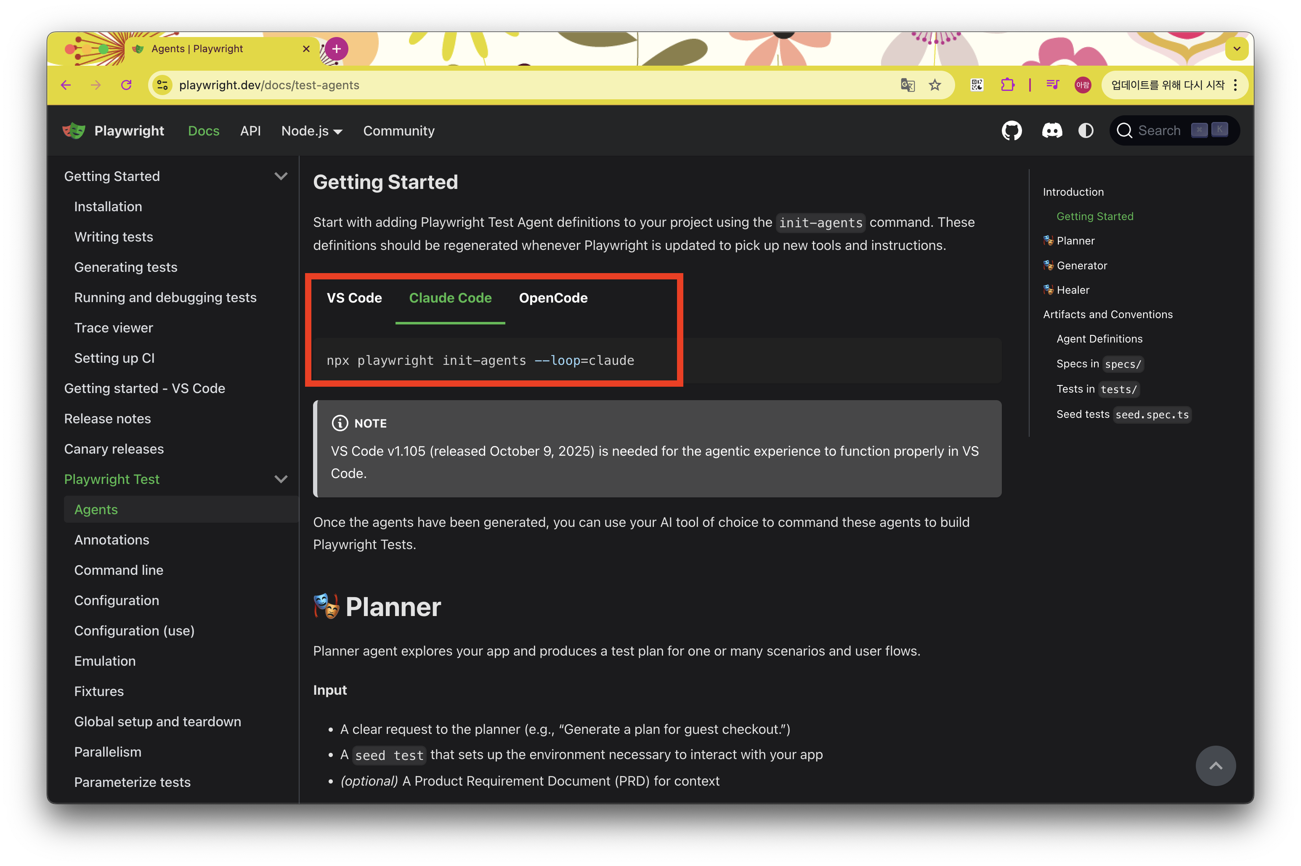Viewport: 1301px width, 866px height.
Task: Click the Google Translate icon in address bar
Action: [x=907, y=85]
